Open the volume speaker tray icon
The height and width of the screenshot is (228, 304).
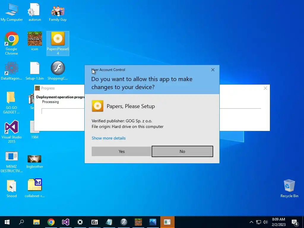[x=265, y=222]
